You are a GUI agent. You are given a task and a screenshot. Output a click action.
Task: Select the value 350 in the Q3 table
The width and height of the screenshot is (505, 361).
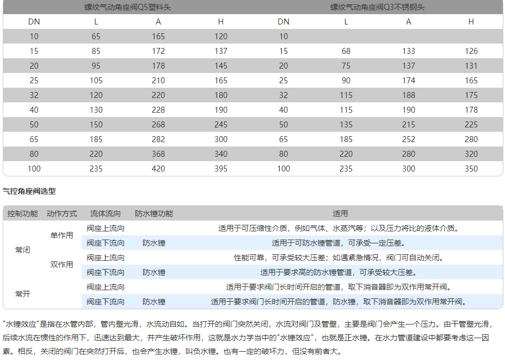click(471, 169)
